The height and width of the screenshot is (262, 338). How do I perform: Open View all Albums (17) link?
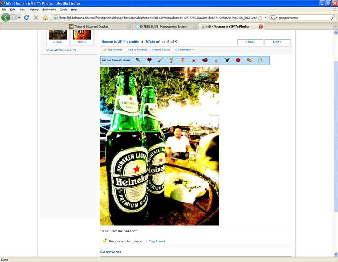click(61, 50)
